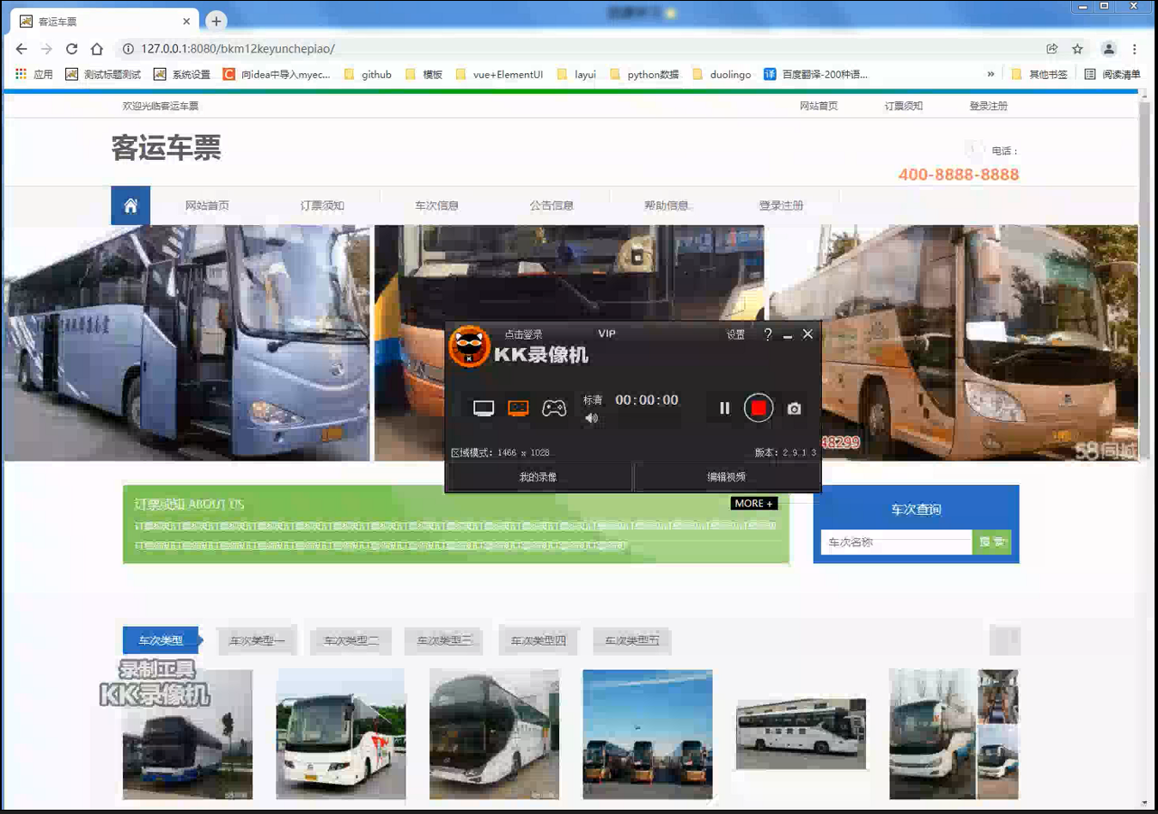Viewport: 1158px width, 814px height.
Task: Click the MORE + button
Action: click(754, 504)
